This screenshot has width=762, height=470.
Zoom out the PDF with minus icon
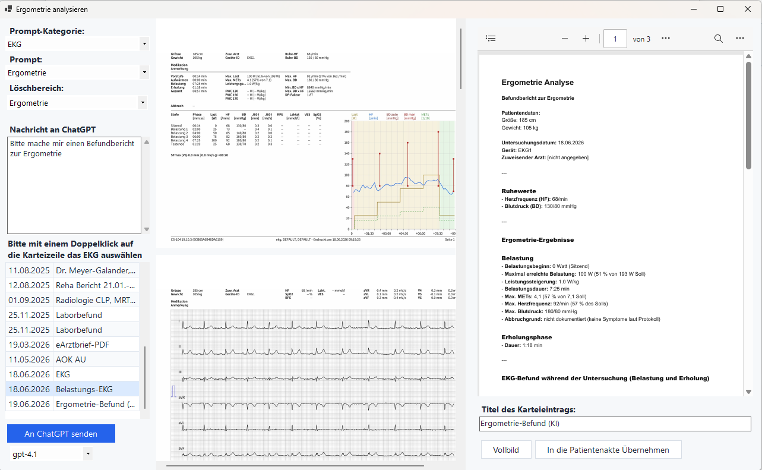pos(565,39)
